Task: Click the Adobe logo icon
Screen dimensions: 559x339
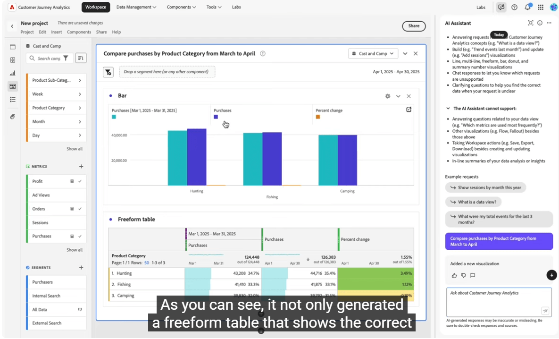Action: click(12, 7)
